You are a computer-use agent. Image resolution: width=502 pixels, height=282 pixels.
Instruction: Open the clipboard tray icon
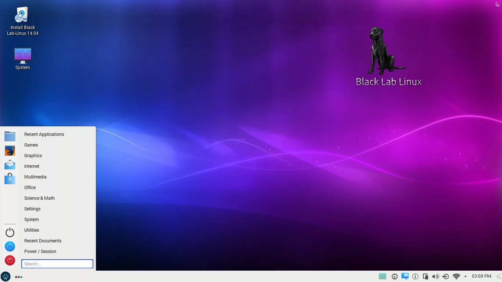pos(426,276)
